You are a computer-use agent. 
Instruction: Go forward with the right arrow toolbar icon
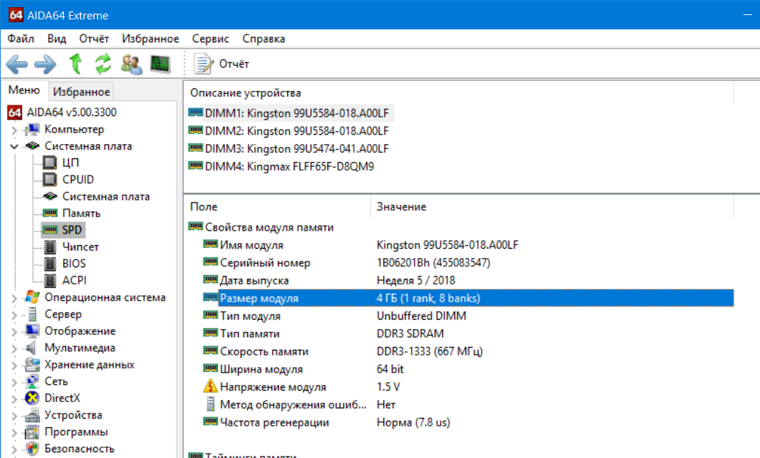tap(46, 64)
